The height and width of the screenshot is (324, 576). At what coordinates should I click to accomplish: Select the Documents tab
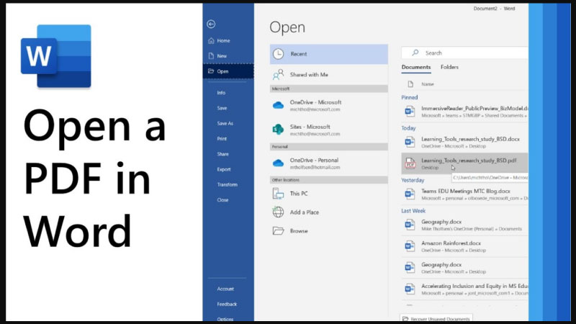coord(416,68)
